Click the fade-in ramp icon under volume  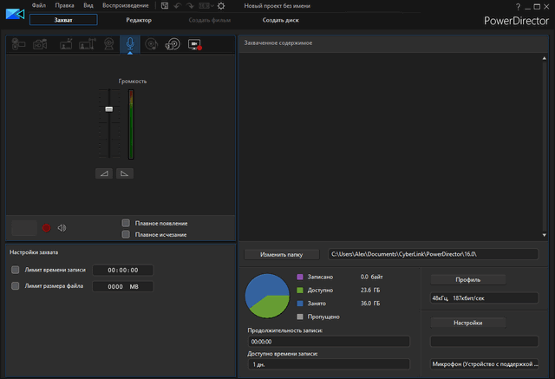105,173
